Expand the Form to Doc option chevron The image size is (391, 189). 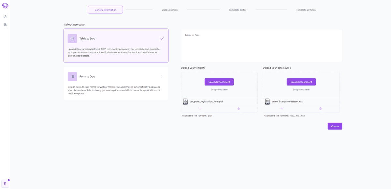coord(162,76)
